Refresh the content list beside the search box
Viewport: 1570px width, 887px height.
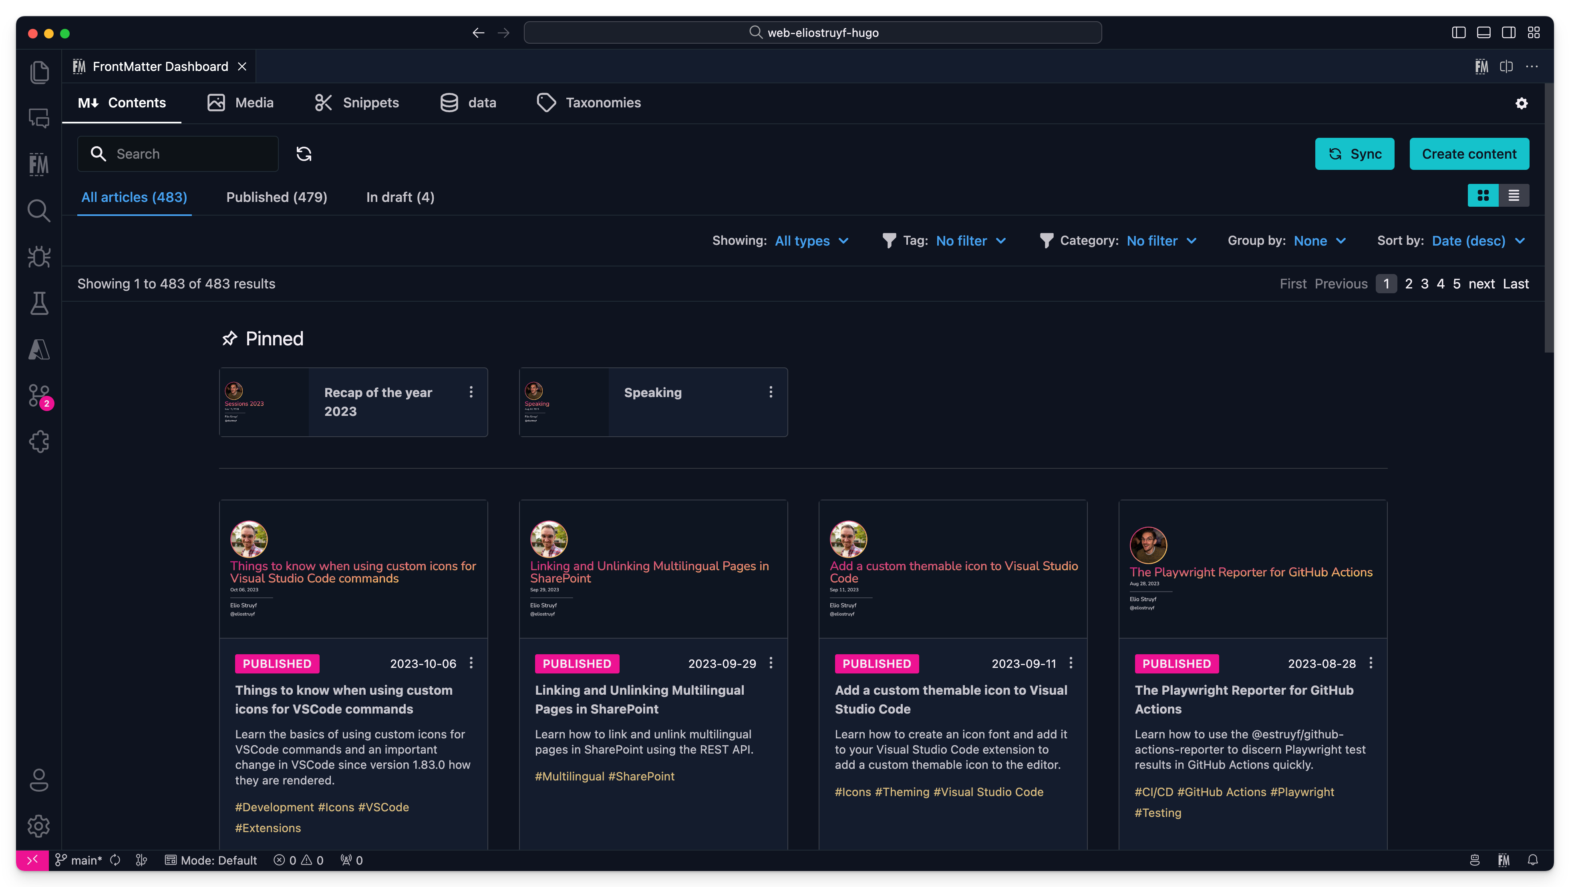click(x=304, y=153)
